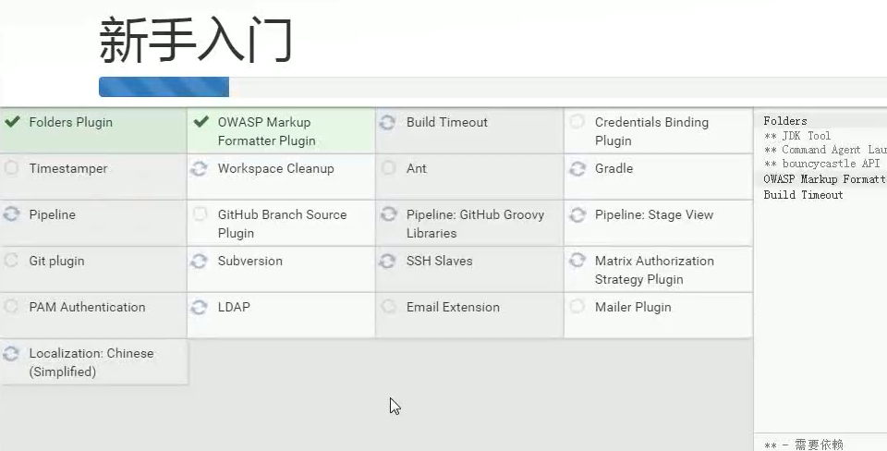Click the 新手入门 page heading

pyautogui.click(x=195, y=40)
